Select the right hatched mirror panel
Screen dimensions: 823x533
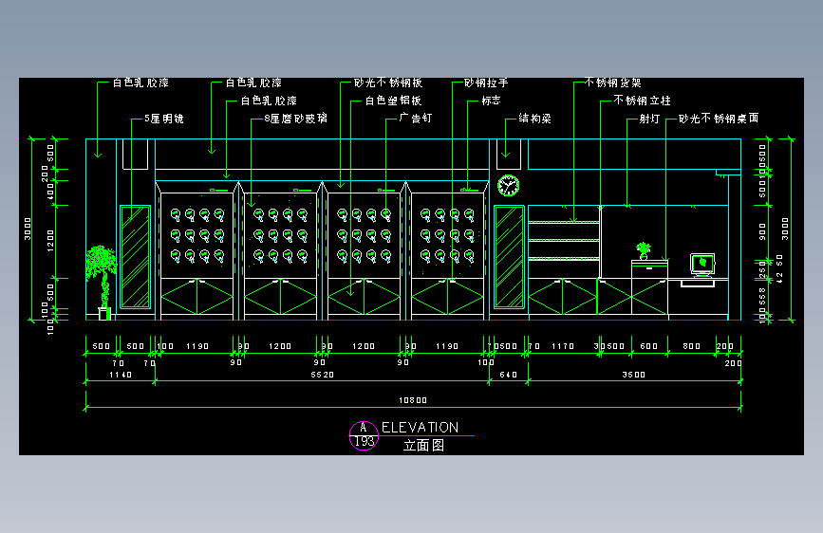[509, 256]
